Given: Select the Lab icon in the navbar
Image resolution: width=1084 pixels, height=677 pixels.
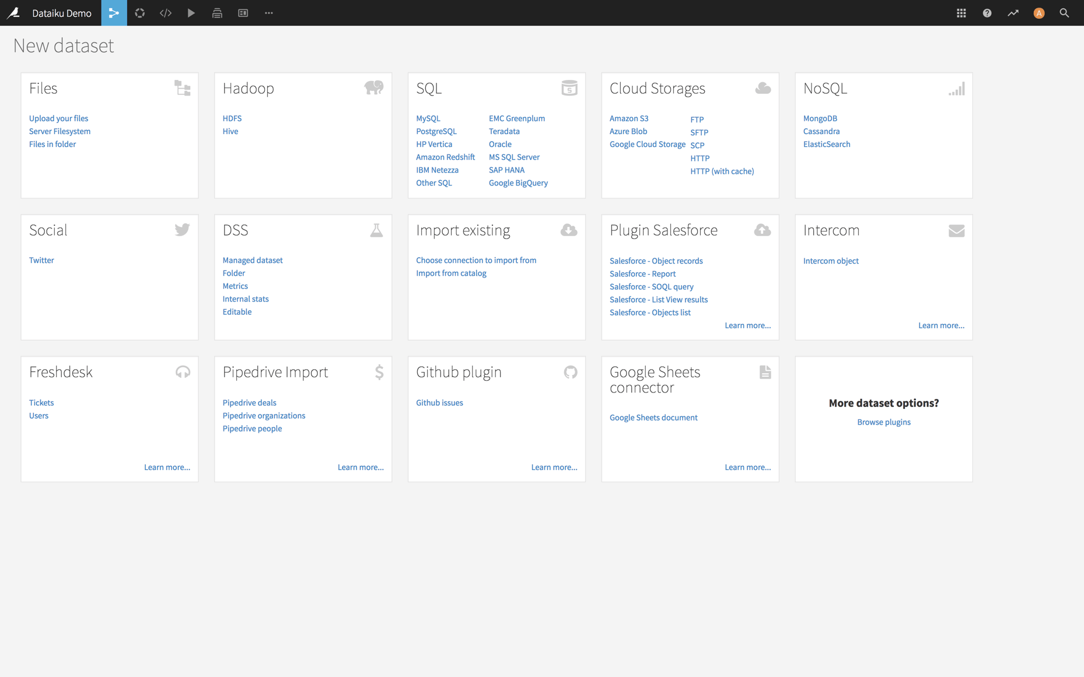Looking at the screenshot, I should coord(139,13).
